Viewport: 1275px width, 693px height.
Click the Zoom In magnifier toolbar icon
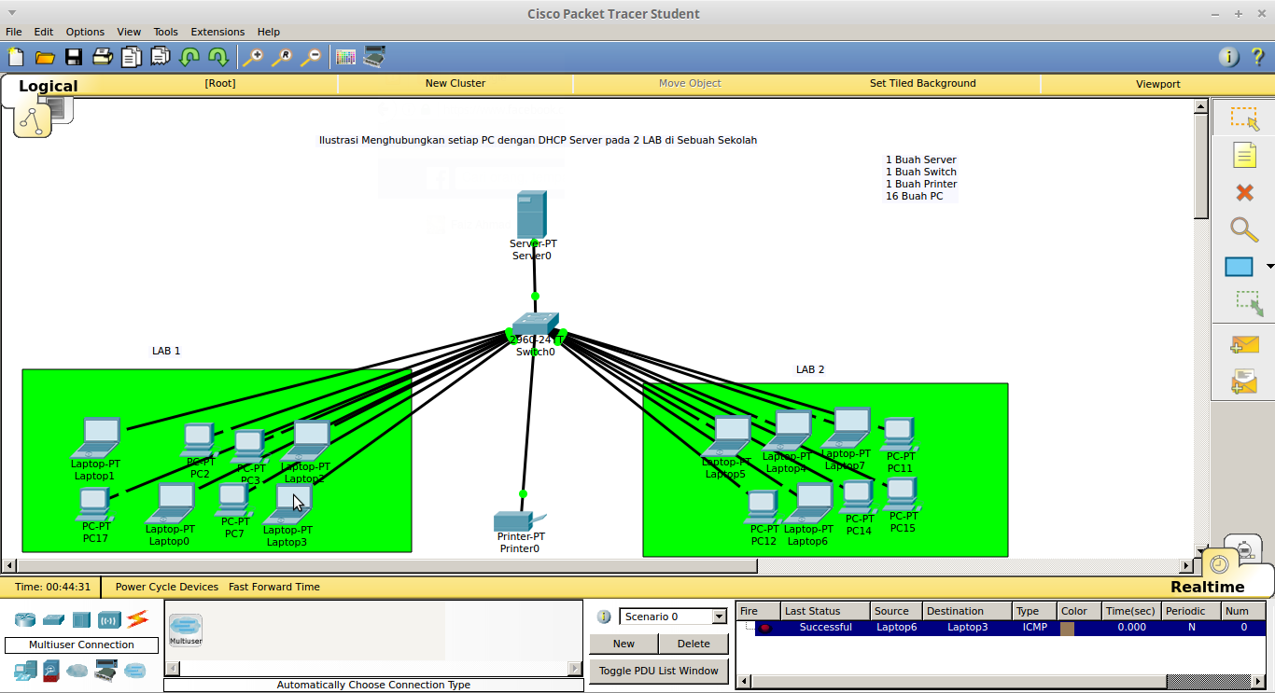(253, 57)
